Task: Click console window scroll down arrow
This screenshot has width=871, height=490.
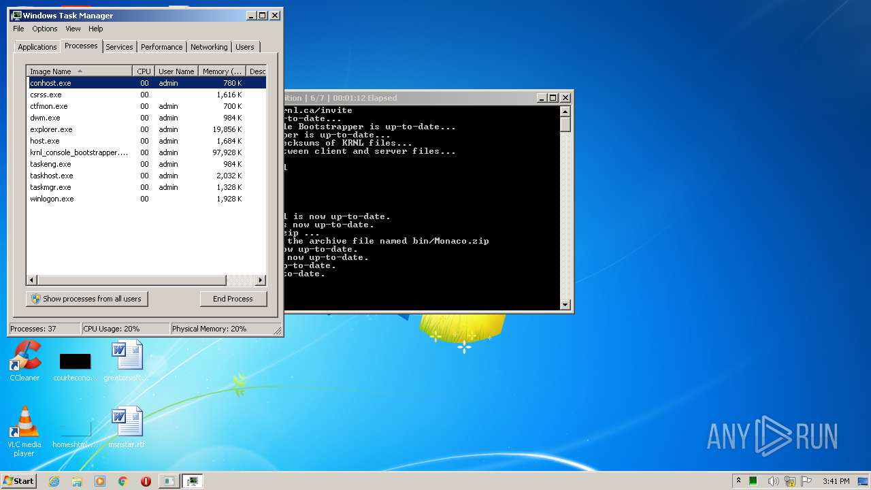Action: click(565, 305)
